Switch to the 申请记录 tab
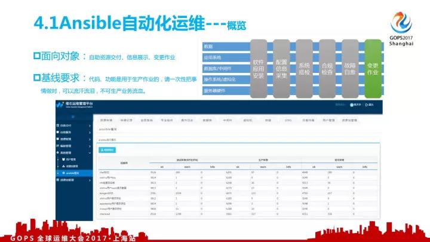This screenshot has width=430, height=242. 126,120
